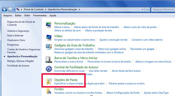Click the Opções de Pasta folder icon
The width and height of the screenshot is (175, 96).
pos(49,81)
